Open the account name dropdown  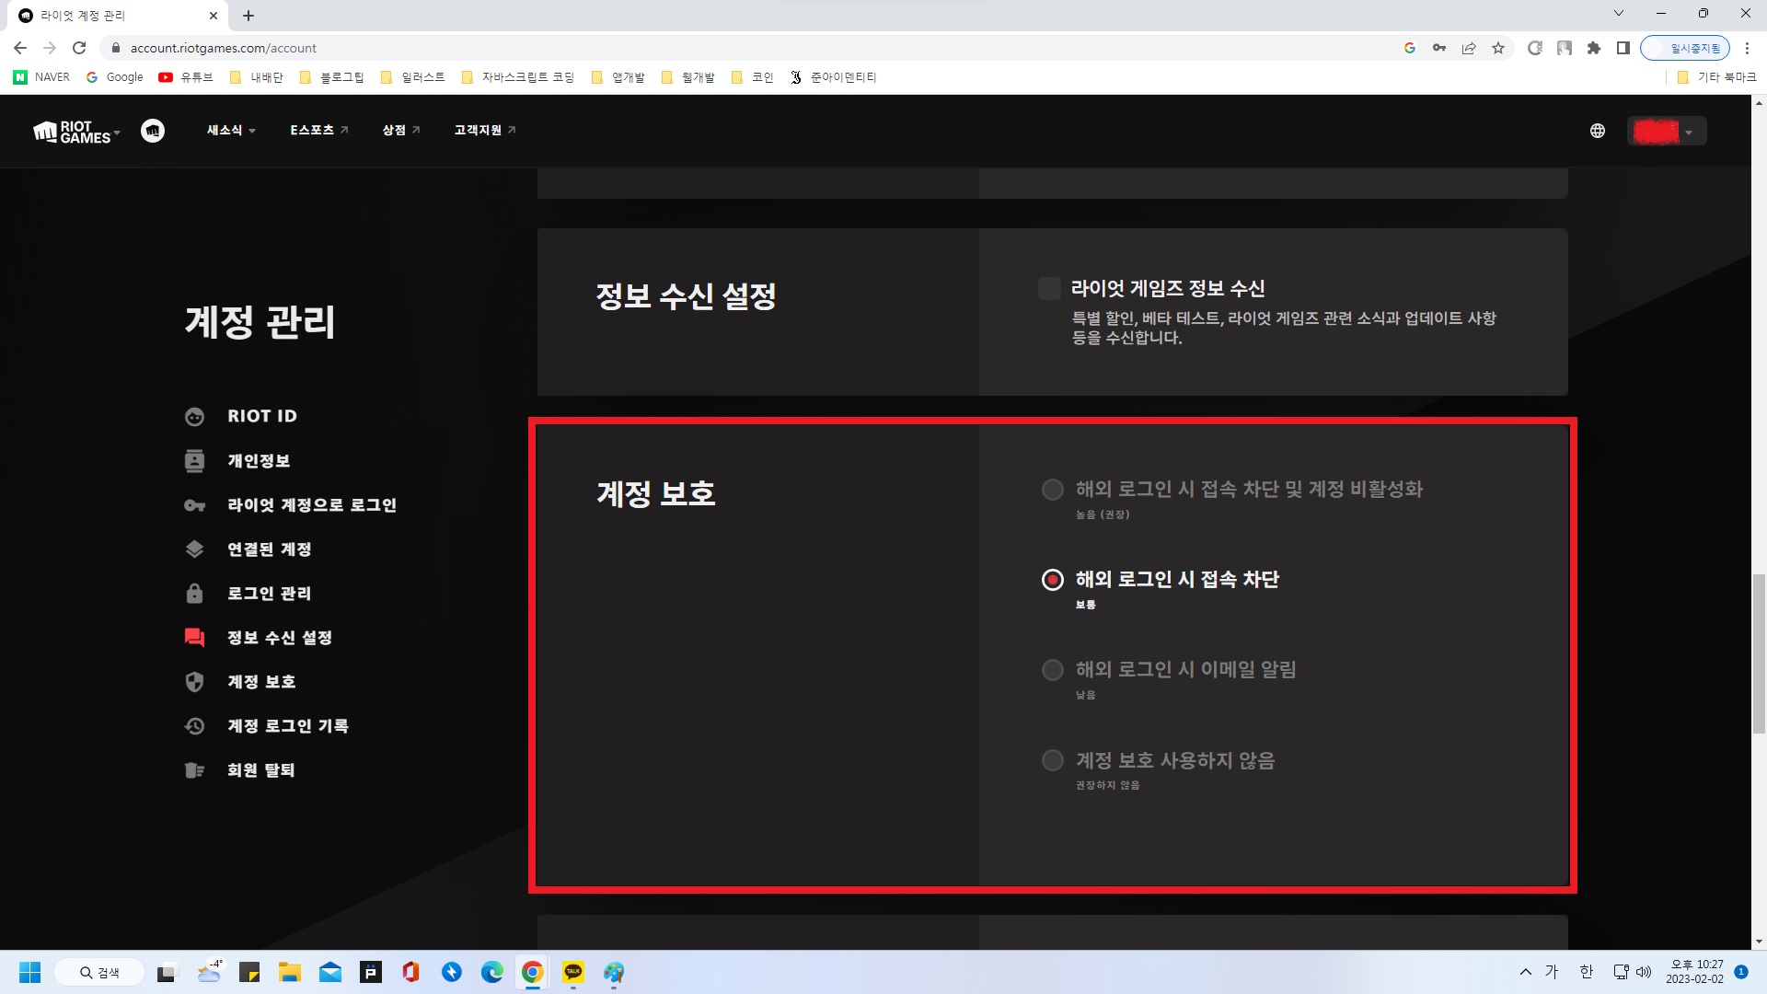1667,132
